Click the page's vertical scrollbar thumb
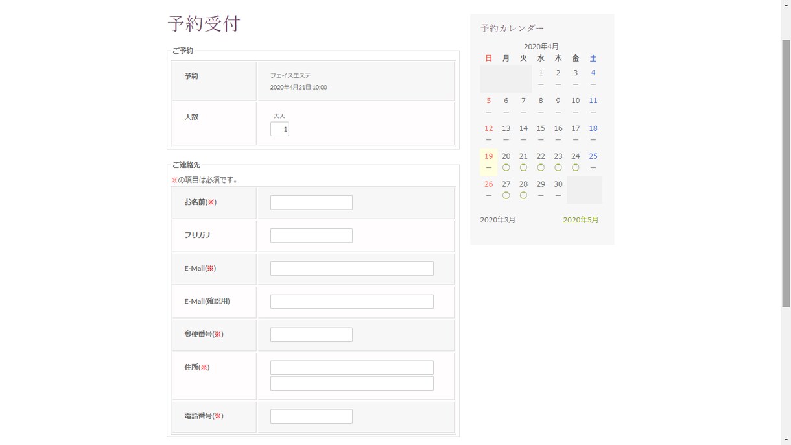 coord(786,173)
